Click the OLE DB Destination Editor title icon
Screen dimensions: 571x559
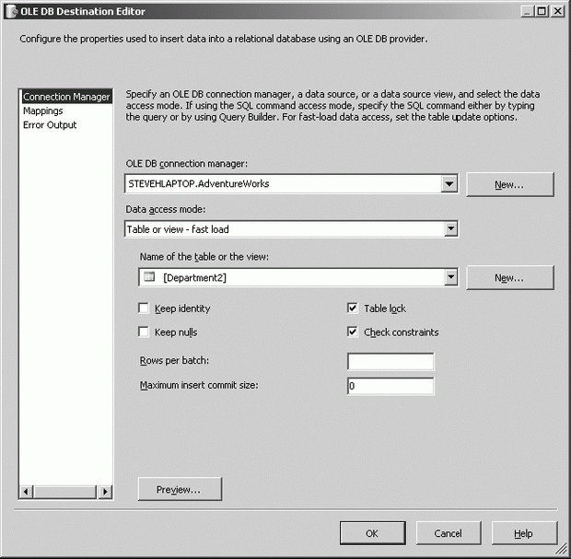[12, 12]
